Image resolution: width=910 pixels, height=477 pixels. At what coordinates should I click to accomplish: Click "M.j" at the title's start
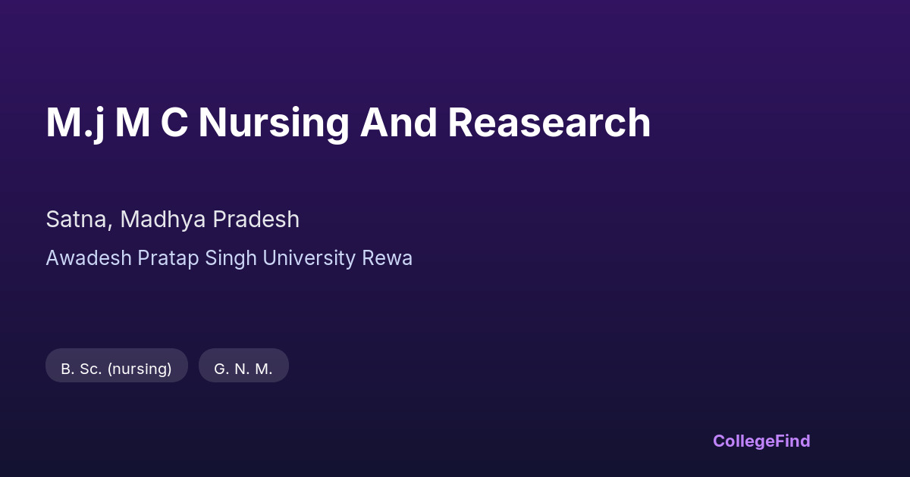(x=74, y=123)
